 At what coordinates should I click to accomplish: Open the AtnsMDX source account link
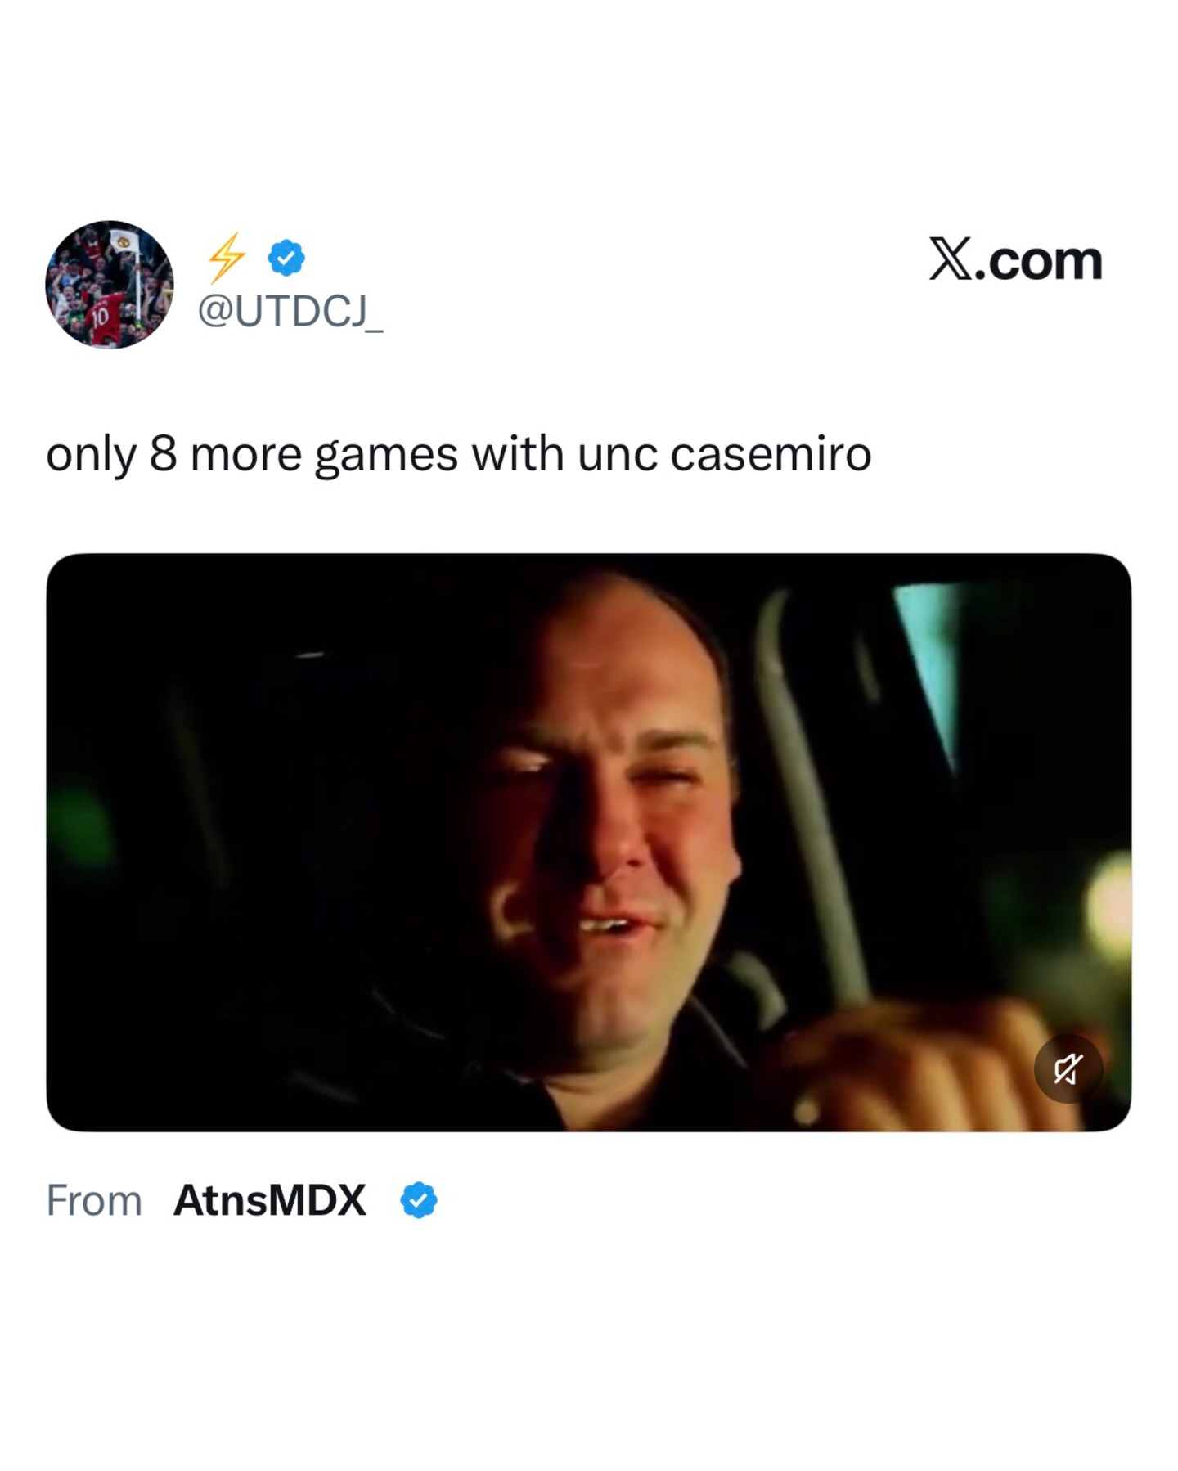tap(270, 1200)
